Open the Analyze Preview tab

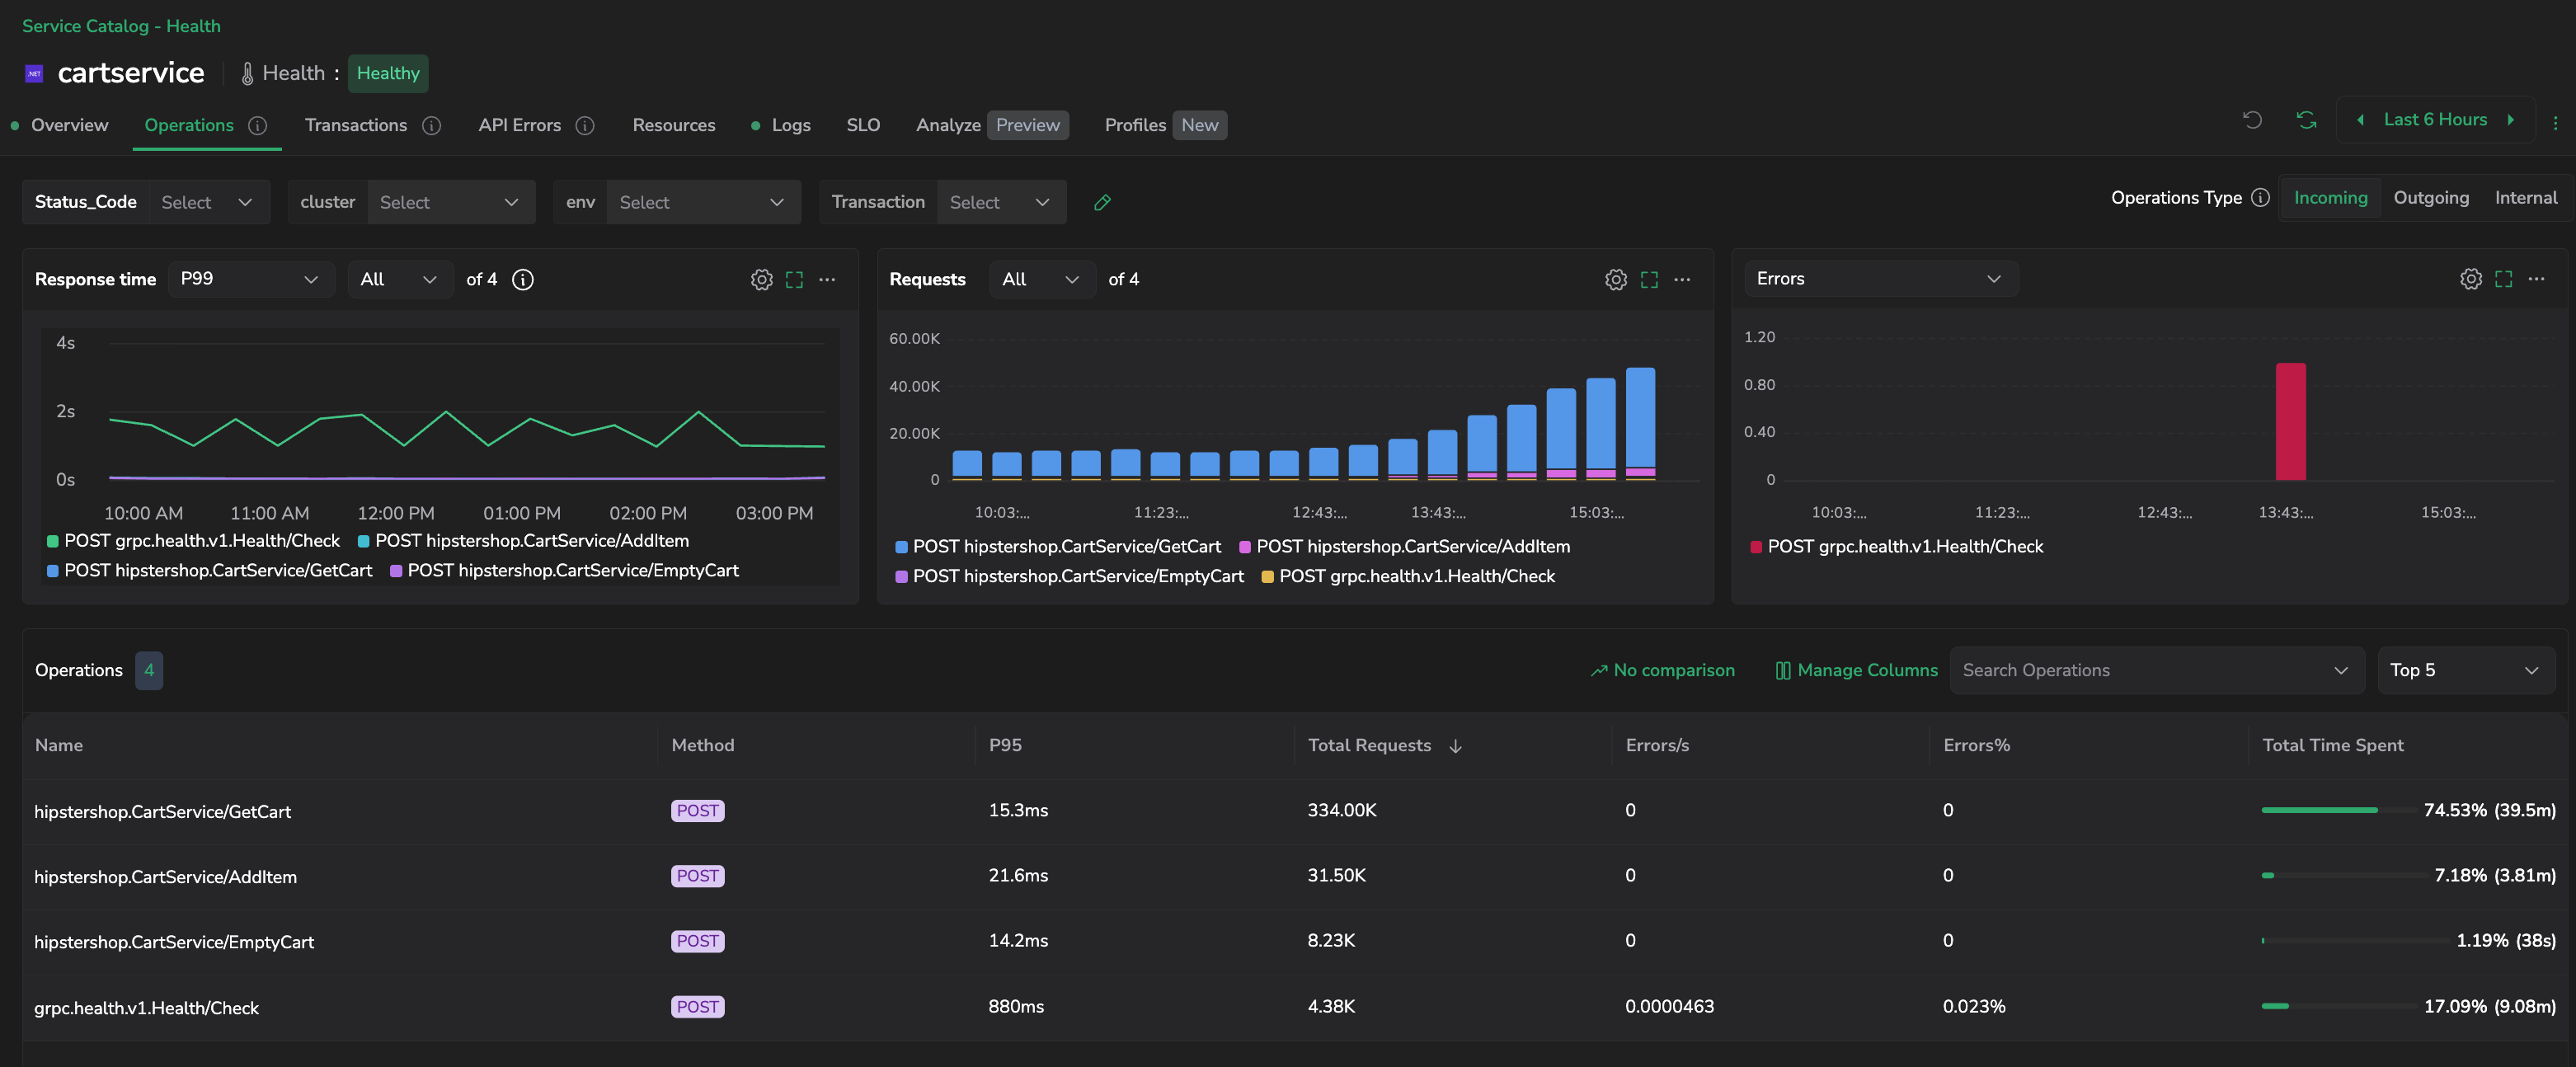click(991, 125)
